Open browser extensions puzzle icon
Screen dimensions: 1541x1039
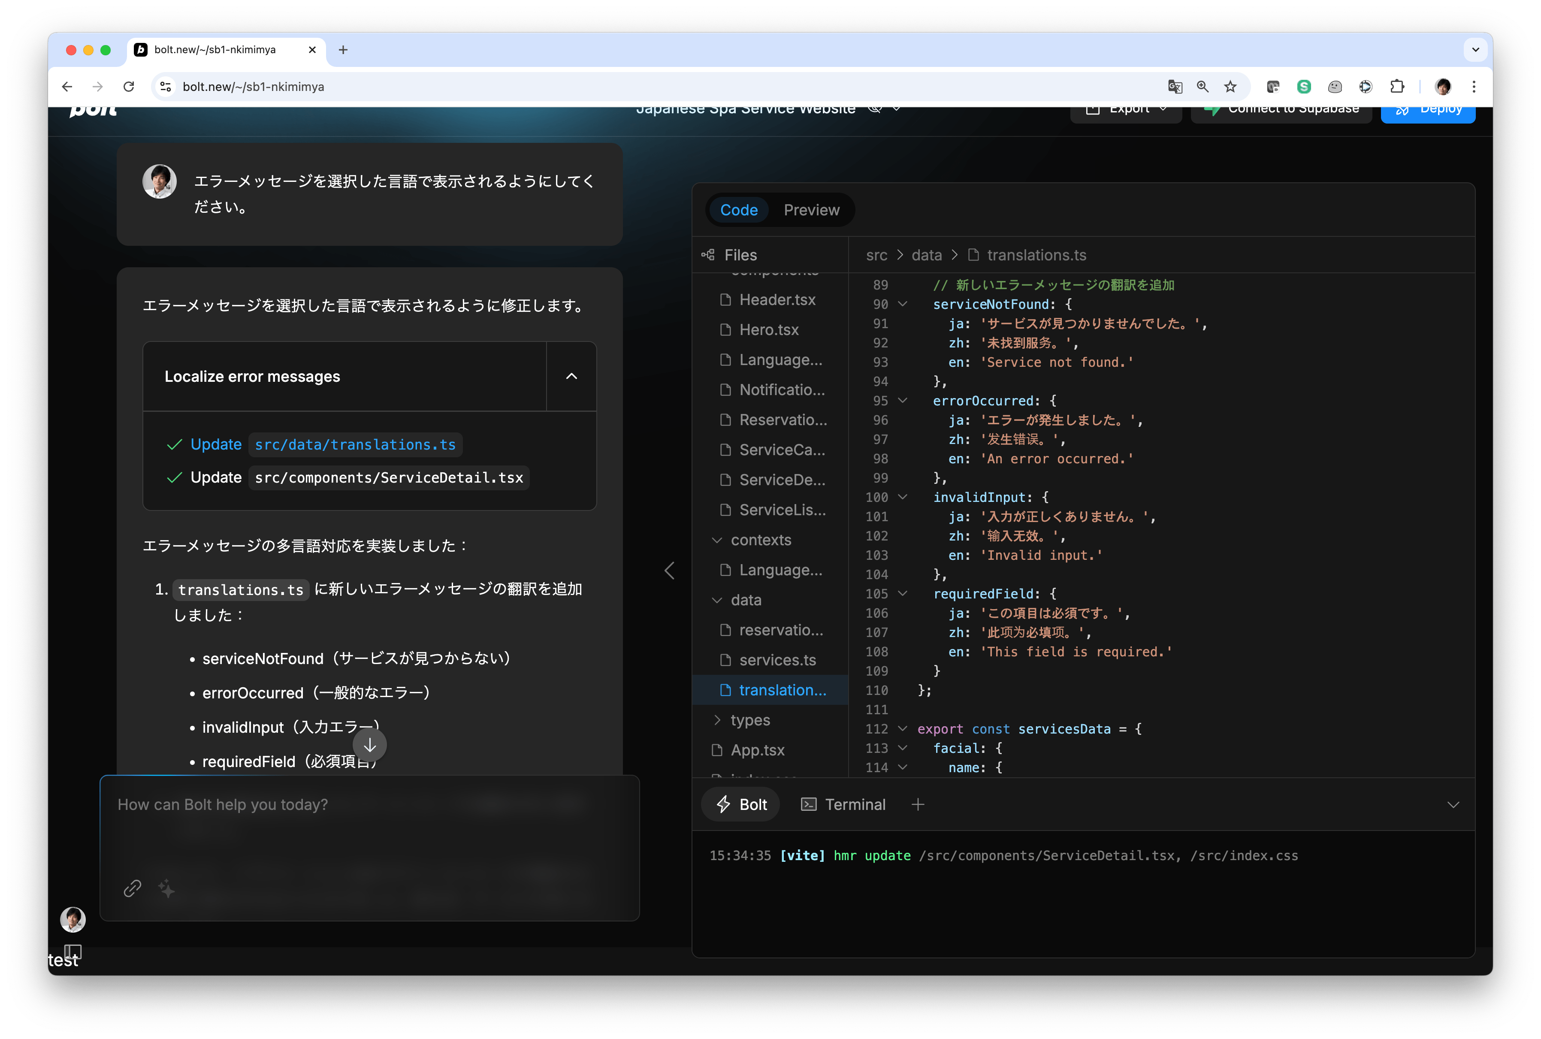1397,87
